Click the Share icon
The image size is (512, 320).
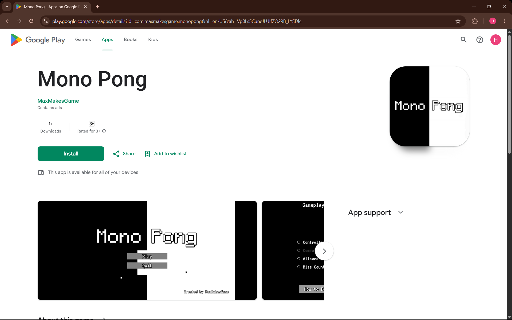pyautogui.click(x=116, y=154)
